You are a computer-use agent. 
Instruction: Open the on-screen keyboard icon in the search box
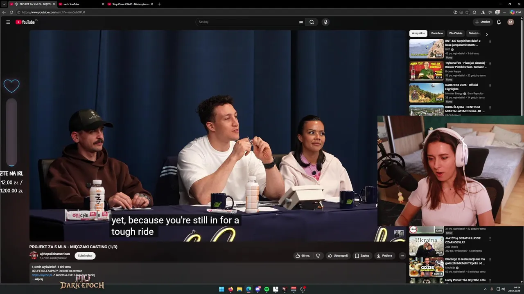(301, 22)
